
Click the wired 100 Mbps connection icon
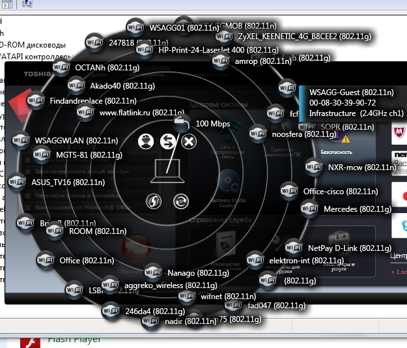pos(182,123)
